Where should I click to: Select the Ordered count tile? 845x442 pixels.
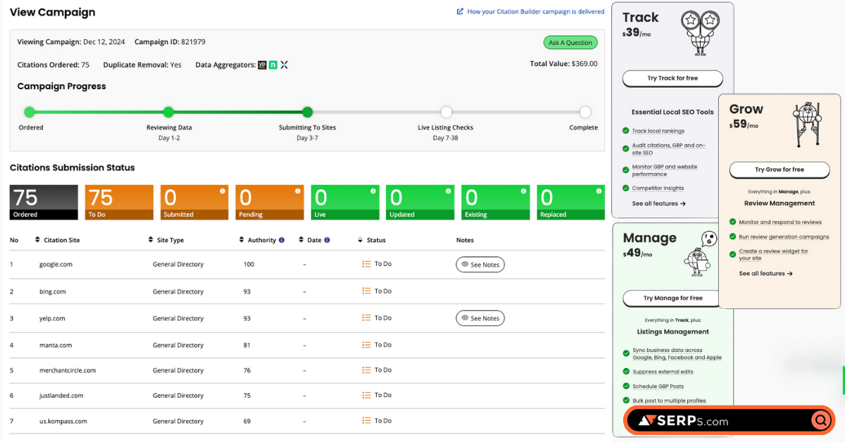(44, 203)
